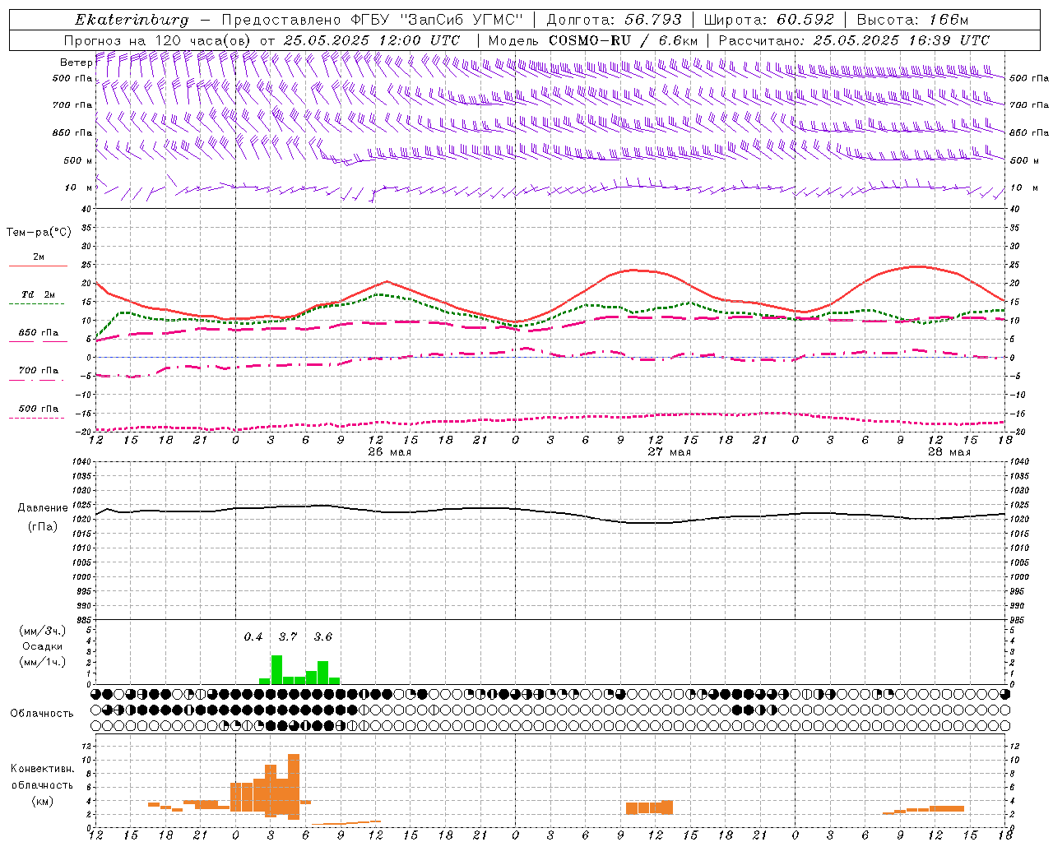Click the Высота: 166м value
The image size is (1053, 842).
tap(912, 20)
